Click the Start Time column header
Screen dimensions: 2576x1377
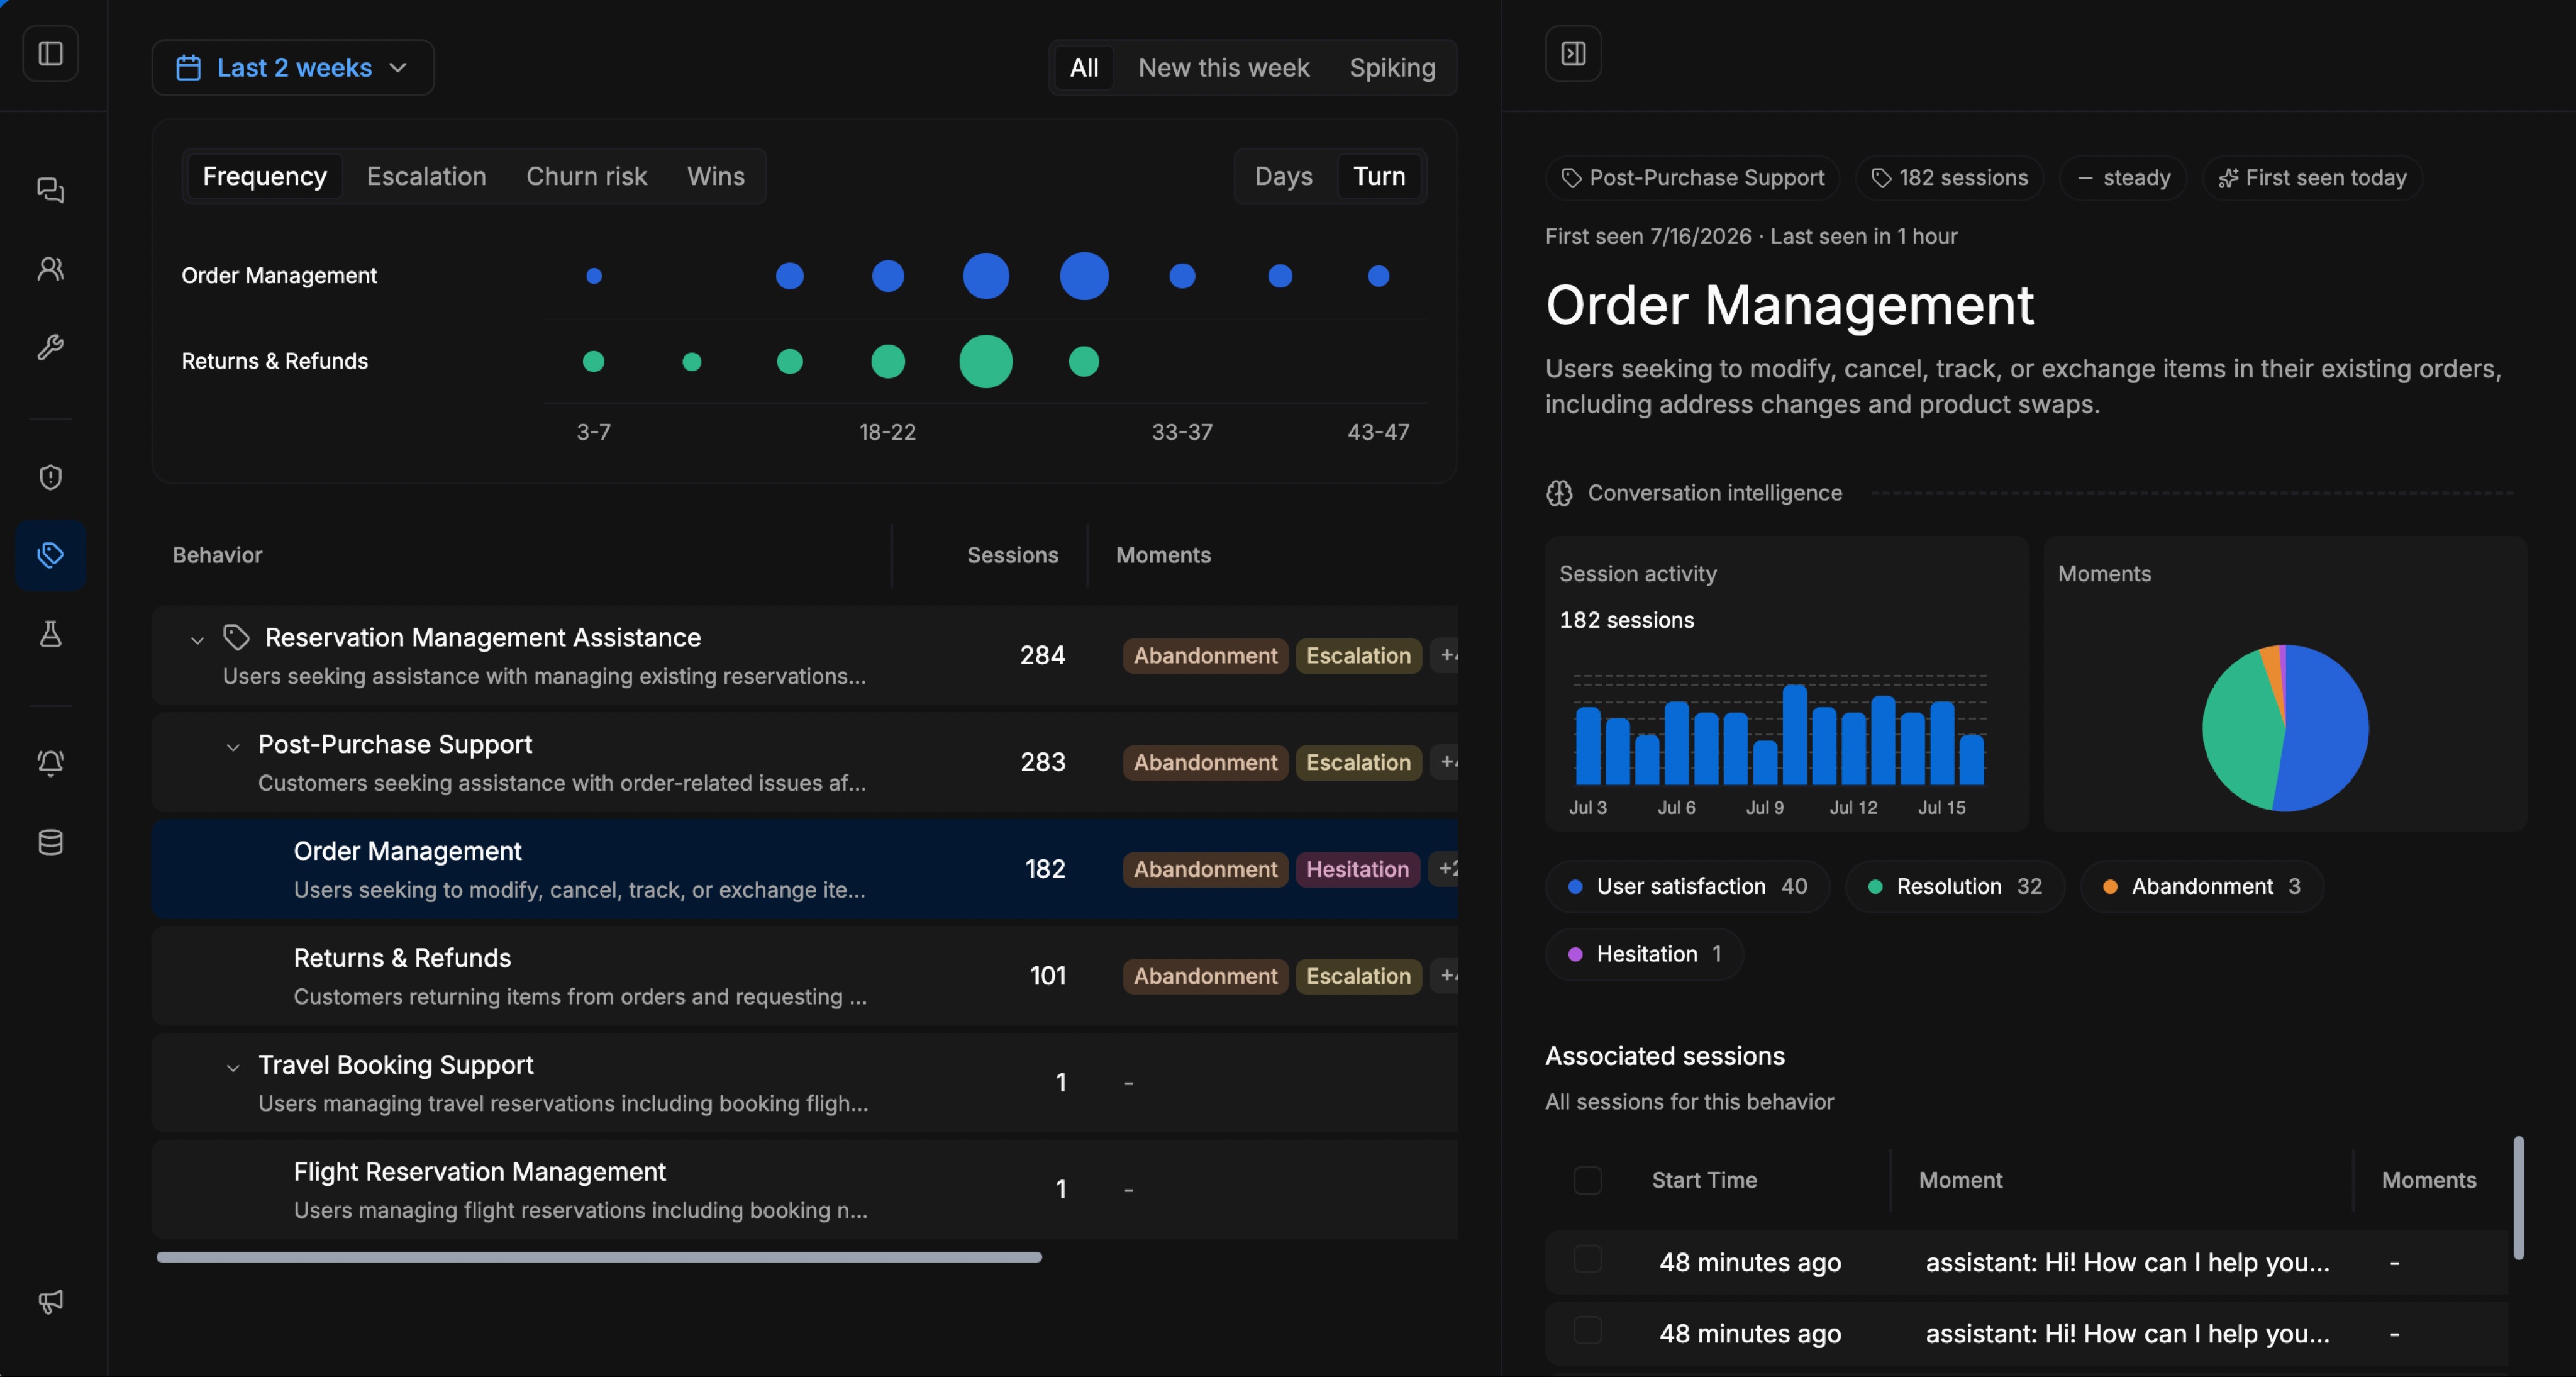[1704, 1181]
